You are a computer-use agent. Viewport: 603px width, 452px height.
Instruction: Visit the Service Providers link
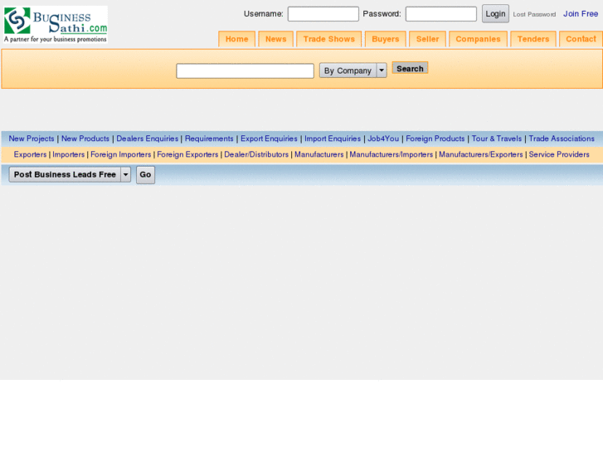[x=559, y=154]
